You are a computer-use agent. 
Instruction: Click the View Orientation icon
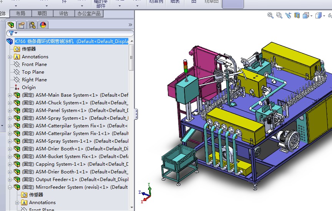click(306, 15)
